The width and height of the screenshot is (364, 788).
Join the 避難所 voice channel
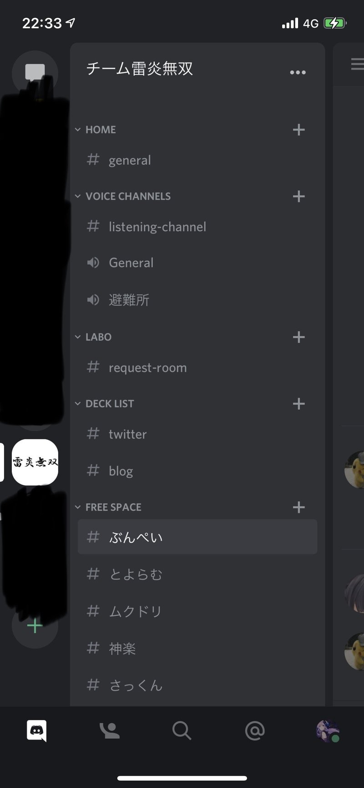tap(129, 300)
